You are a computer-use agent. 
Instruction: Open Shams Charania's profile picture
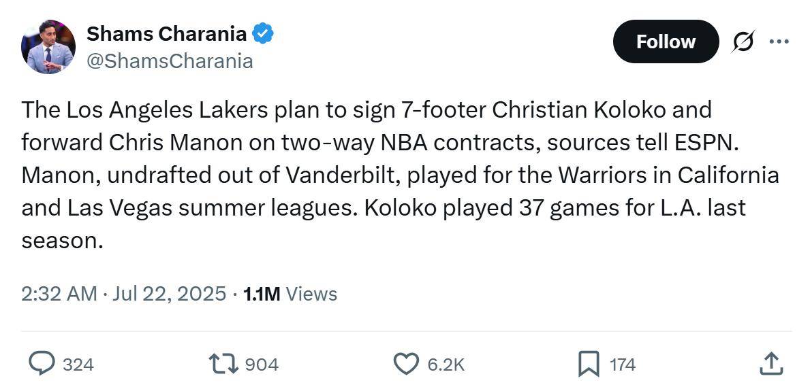[48, 47]
